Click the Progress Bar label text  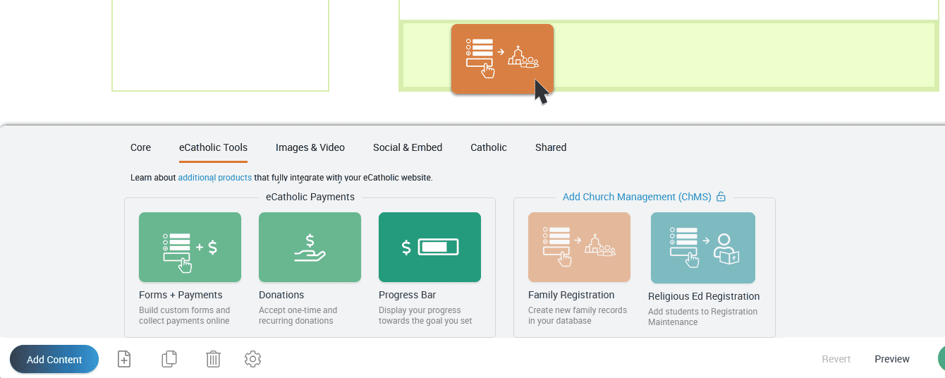pos(407,295)
